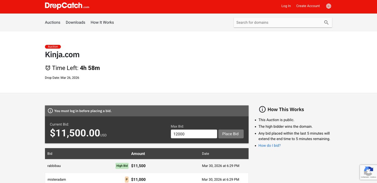Click 'The high bidder wins the domain.' text

point(285,127)
